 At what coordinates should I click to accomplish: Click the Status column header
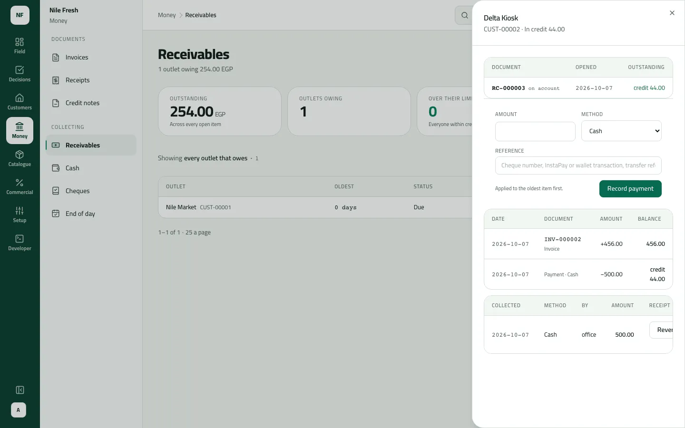tap(423, 186)
